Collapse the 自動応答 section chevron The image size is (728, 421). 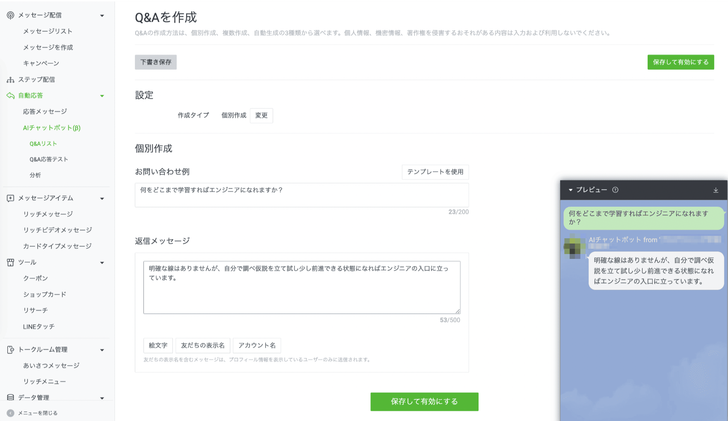pos(102,96)
